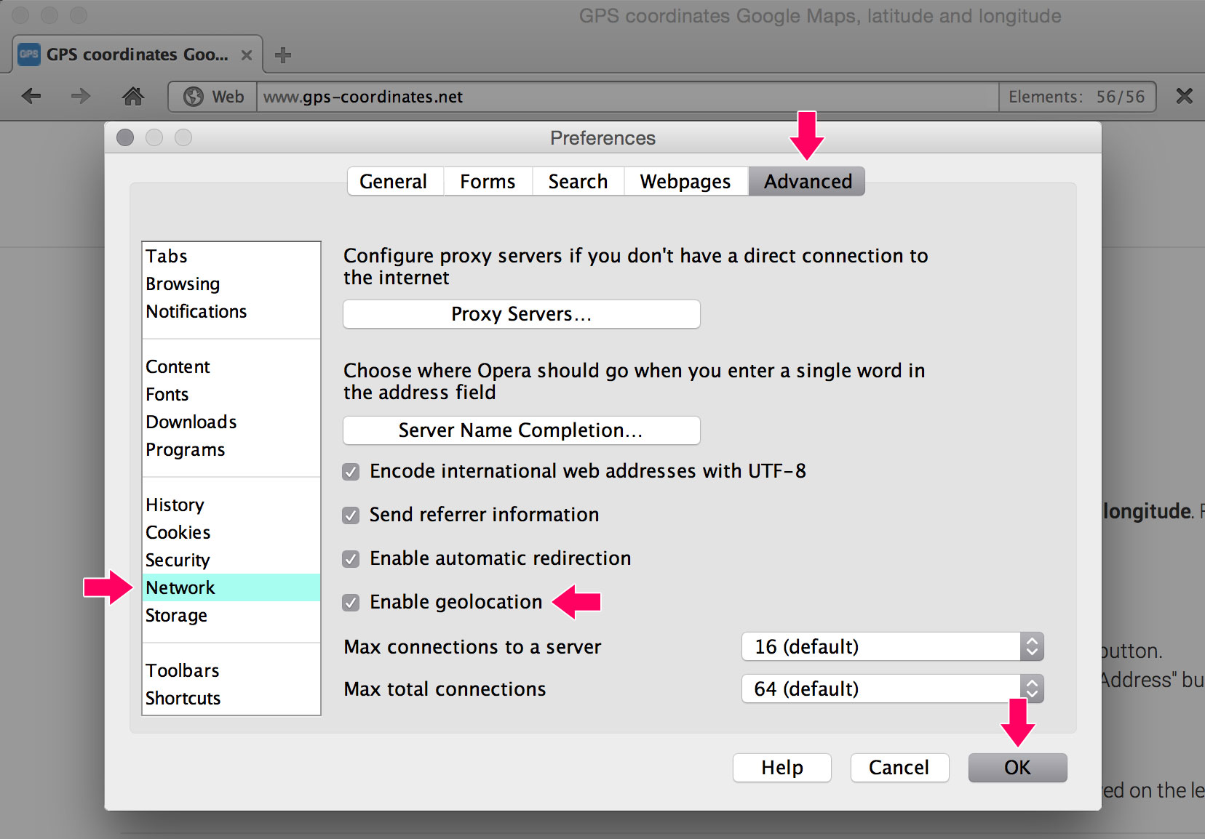Image resolution: width=1205 pixels, height=839 pixels.
Task: Close the GPS coordinates tab
Action: 247,55
